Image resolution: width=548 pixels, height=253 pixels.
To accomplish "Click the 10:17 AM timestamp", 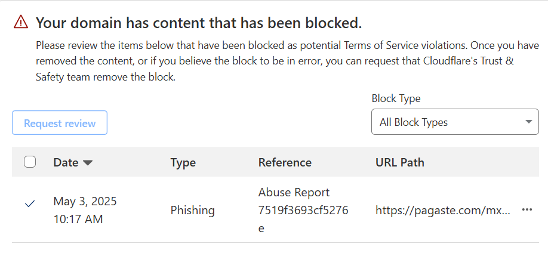I will [x=78, y=219].
